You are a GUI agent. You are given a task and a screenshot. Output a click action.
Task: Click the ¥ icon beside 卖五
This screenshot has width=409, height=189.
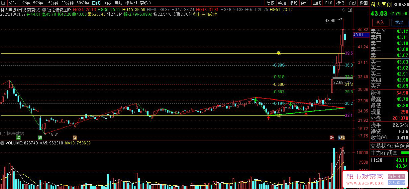click(384, 32)
